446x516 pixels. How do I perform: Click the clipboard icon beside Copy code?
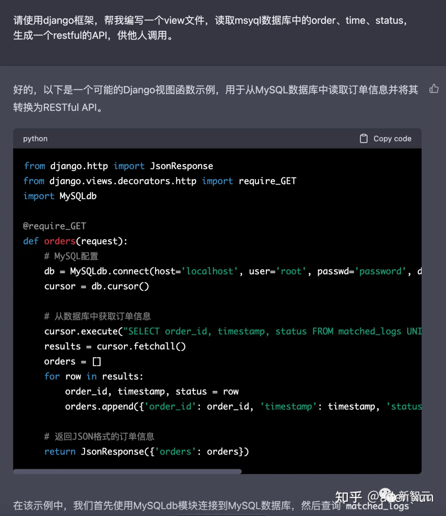click(364, 139)
